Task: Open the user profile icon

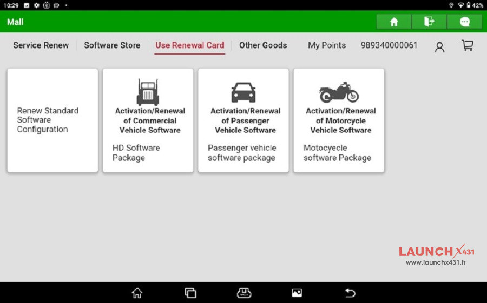Action: 439,46
